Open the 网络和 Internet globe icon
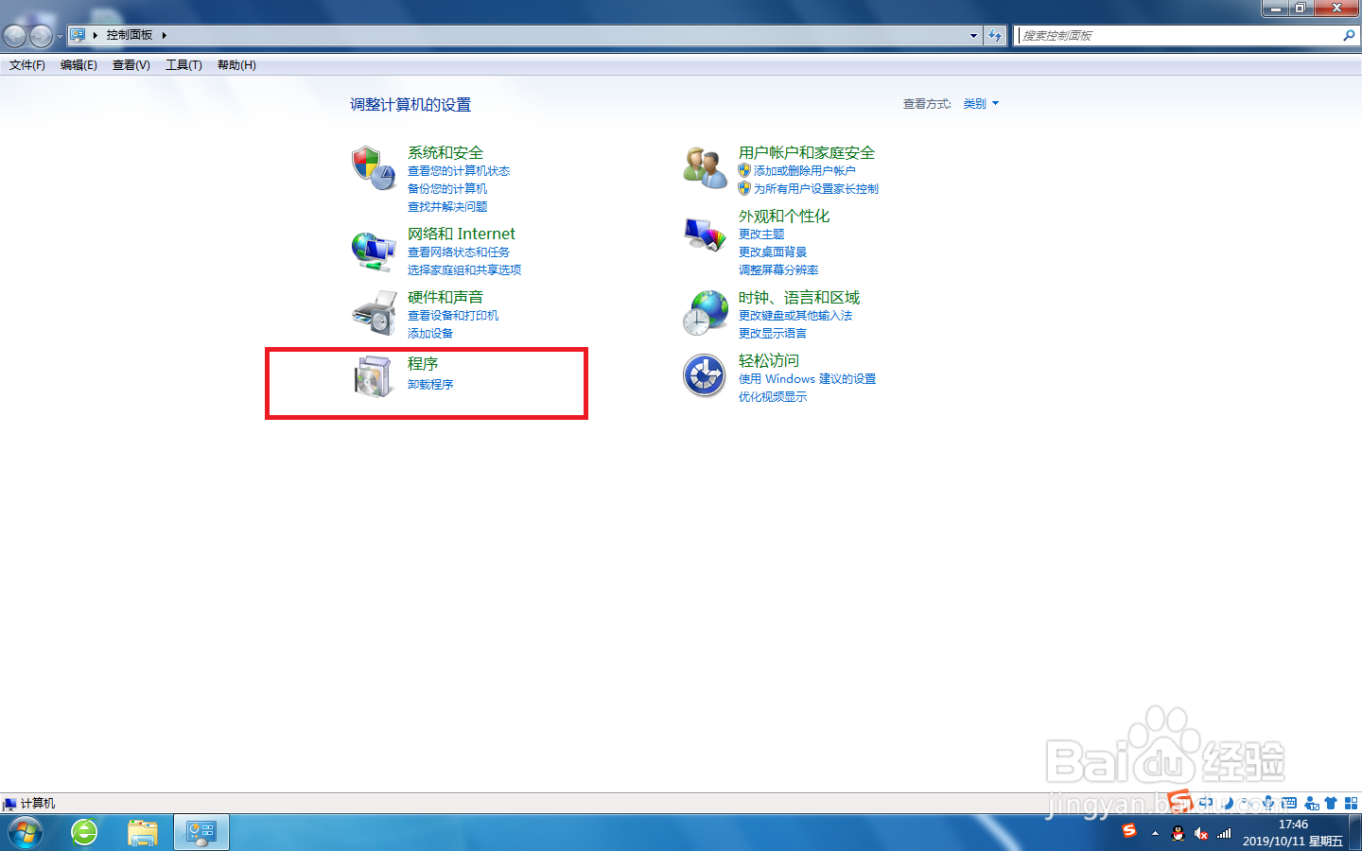1362x851 pixels. coord(375,250)
